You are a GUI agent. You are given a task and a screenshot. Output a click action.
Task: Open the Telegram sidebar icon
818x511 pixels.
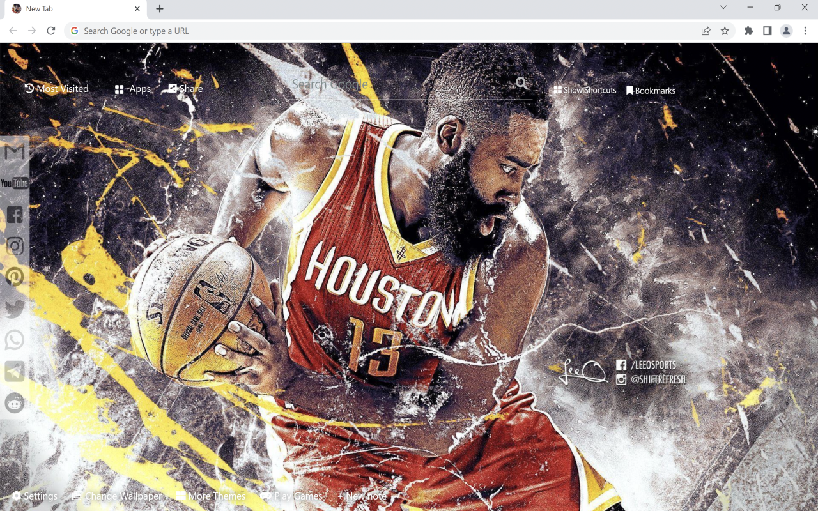14,371
